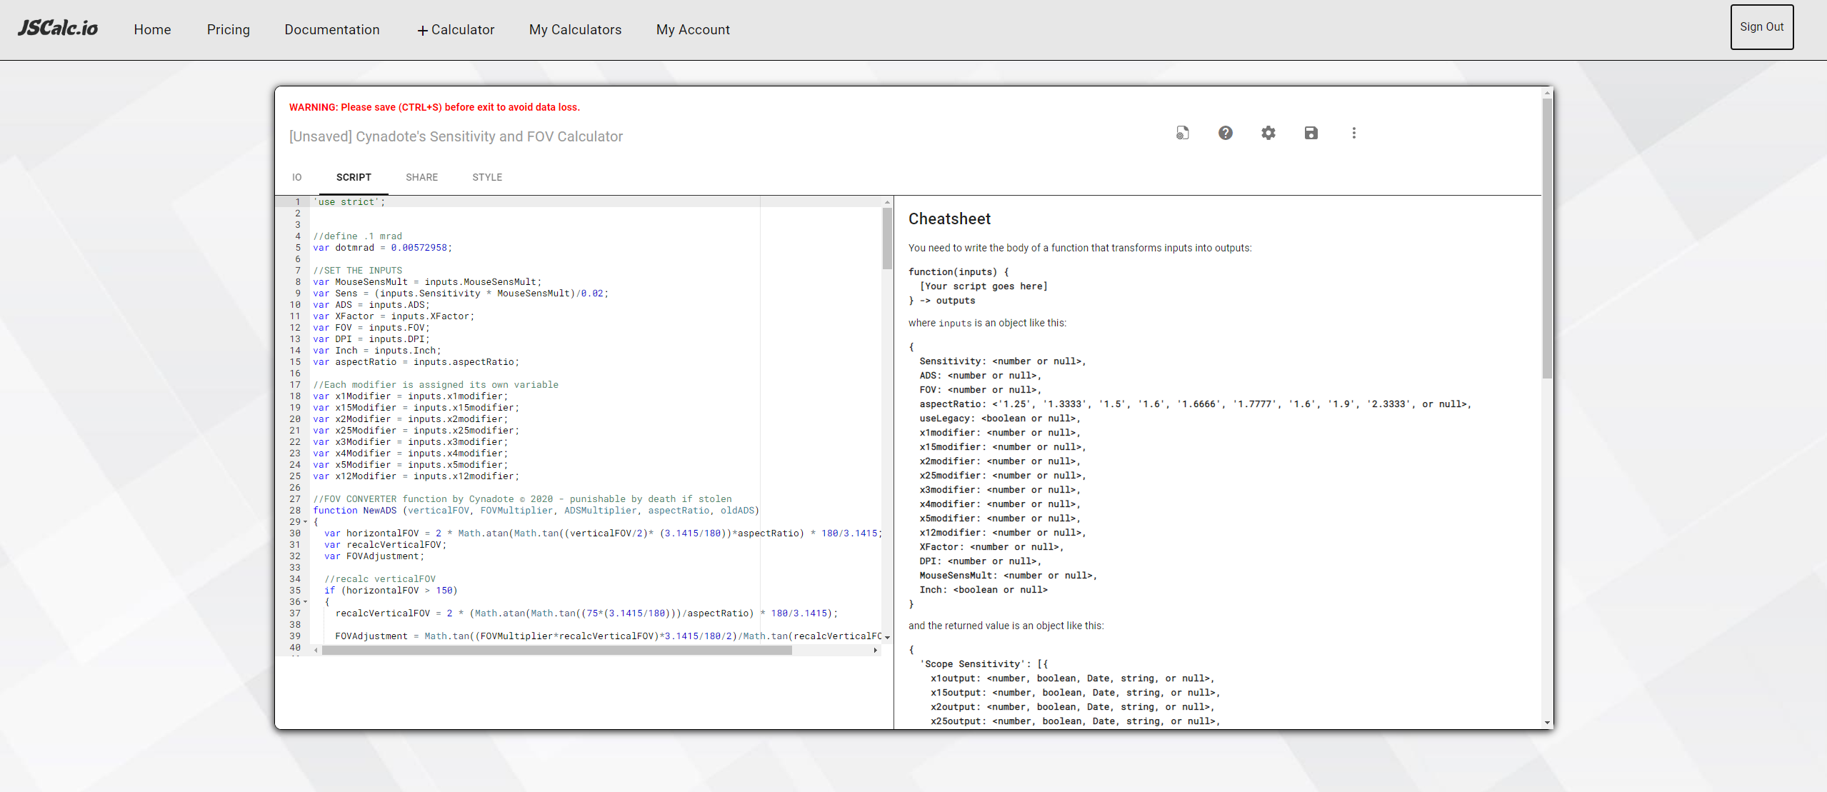Go to Home page
Viewport: 1827px width, 792px height.
coord(153,29)
